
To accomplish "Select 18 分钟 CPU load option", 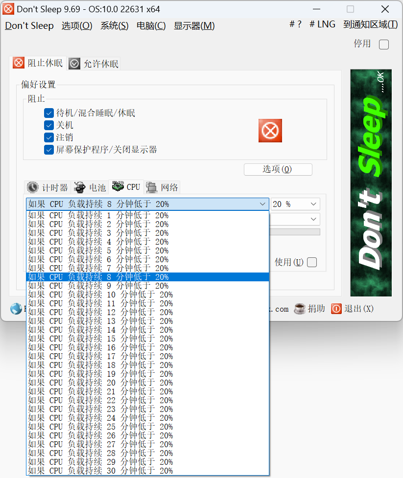I will (x=148, y=365).
